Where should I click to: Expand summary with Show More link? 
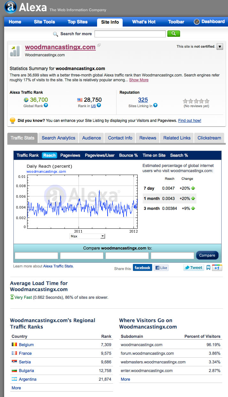point(139,80)
